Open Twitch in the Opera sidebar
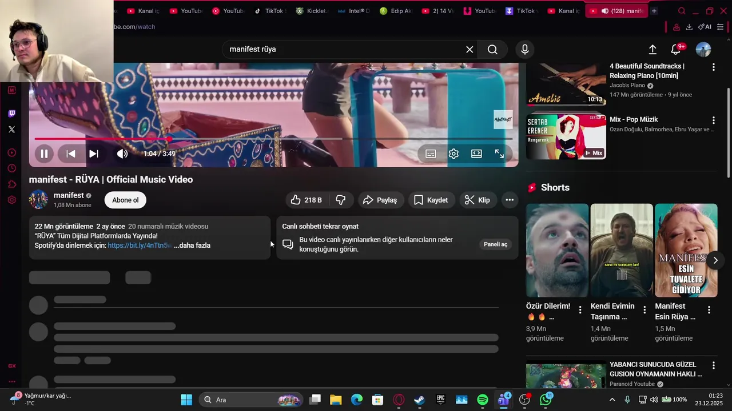 click(11, 114)
